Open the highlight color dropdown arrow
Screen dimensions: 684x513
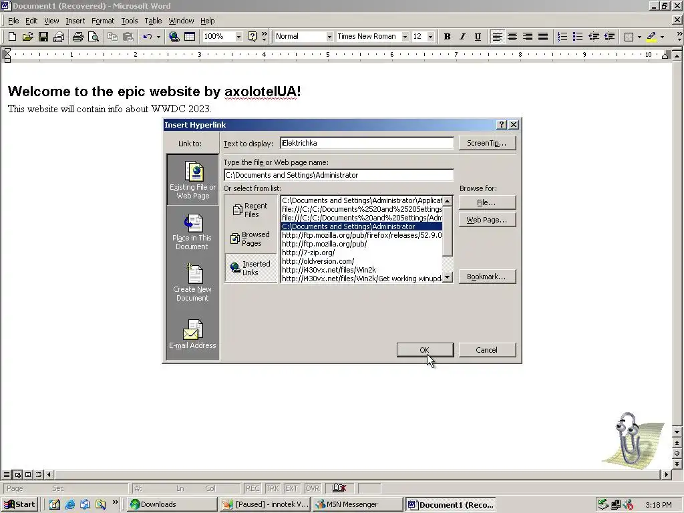(662, 37)
